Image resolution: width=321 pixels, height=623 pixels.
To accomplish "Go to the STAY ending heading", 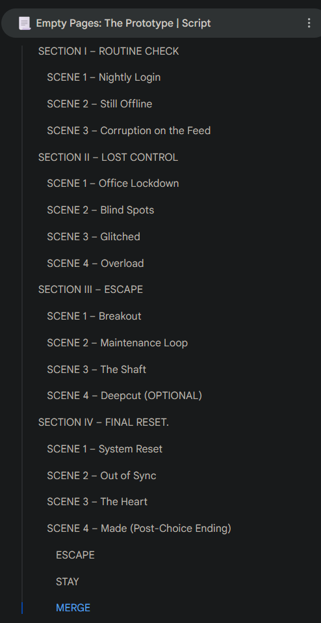I will [x=68, y=582].
